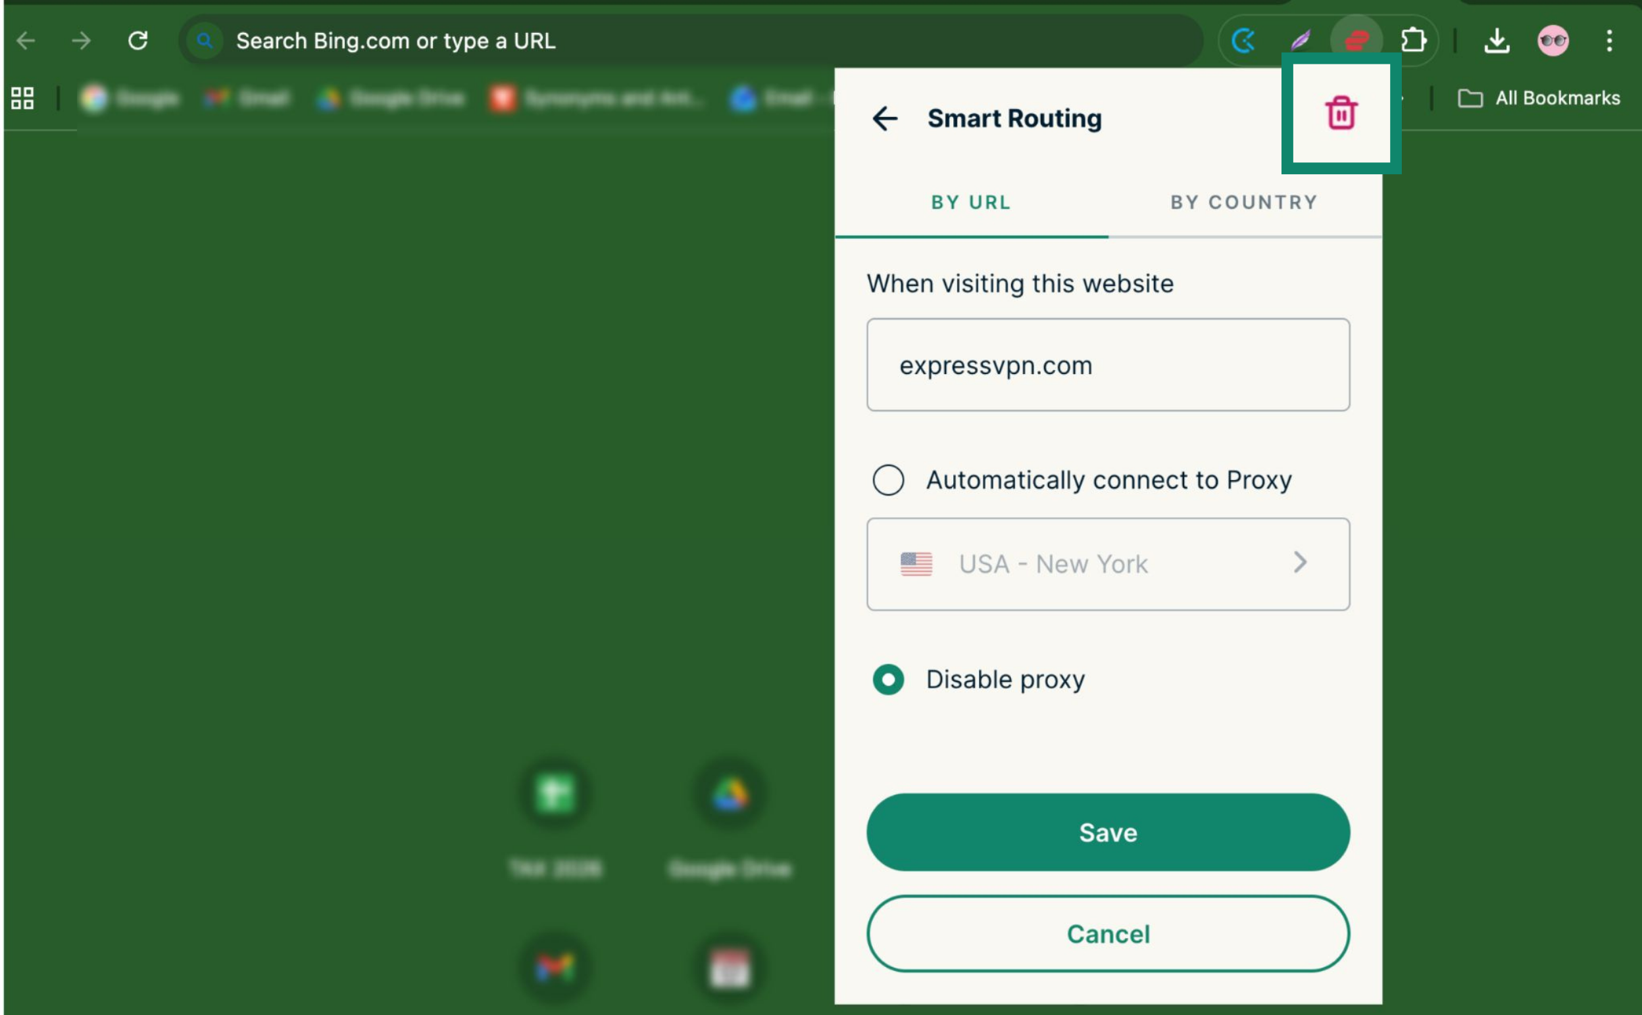
Task: Reload the page using the refresh icon
Action: click(x=137, y=40)
